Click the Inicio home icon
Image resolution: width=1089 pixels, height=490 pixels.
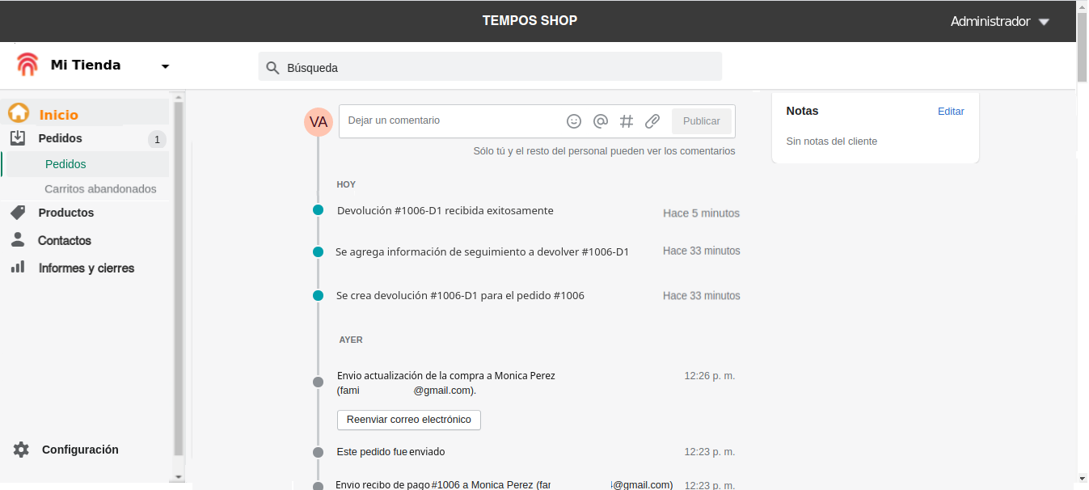18,113
